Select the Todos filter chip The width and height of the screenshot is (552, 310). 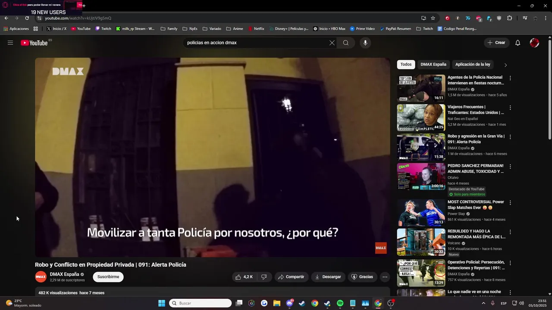coord(406,65)
